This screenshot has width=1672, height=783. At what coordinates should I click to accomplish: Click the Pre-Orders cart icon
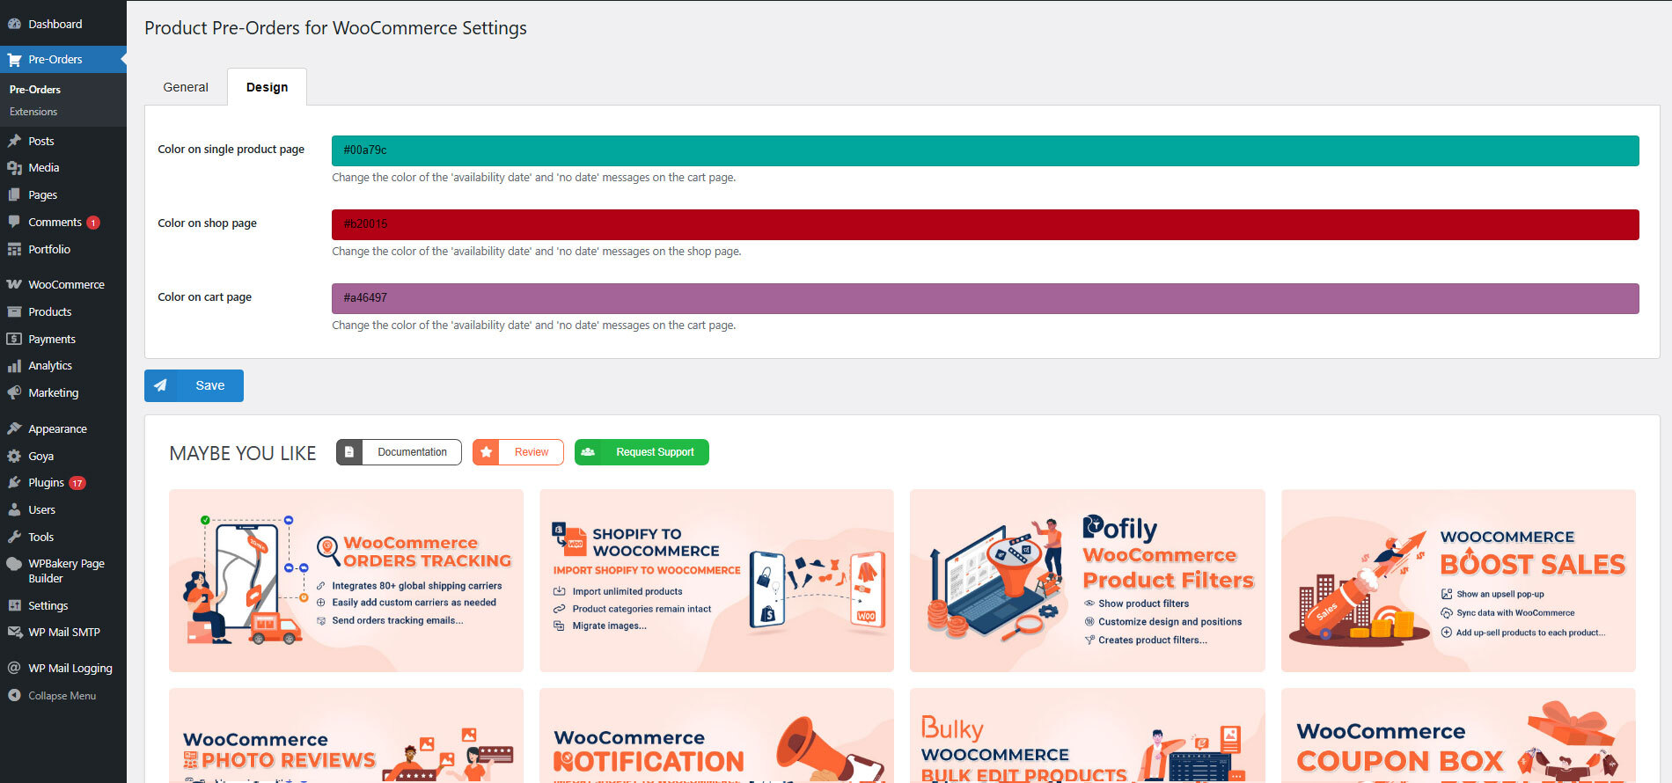coord(14,60)
